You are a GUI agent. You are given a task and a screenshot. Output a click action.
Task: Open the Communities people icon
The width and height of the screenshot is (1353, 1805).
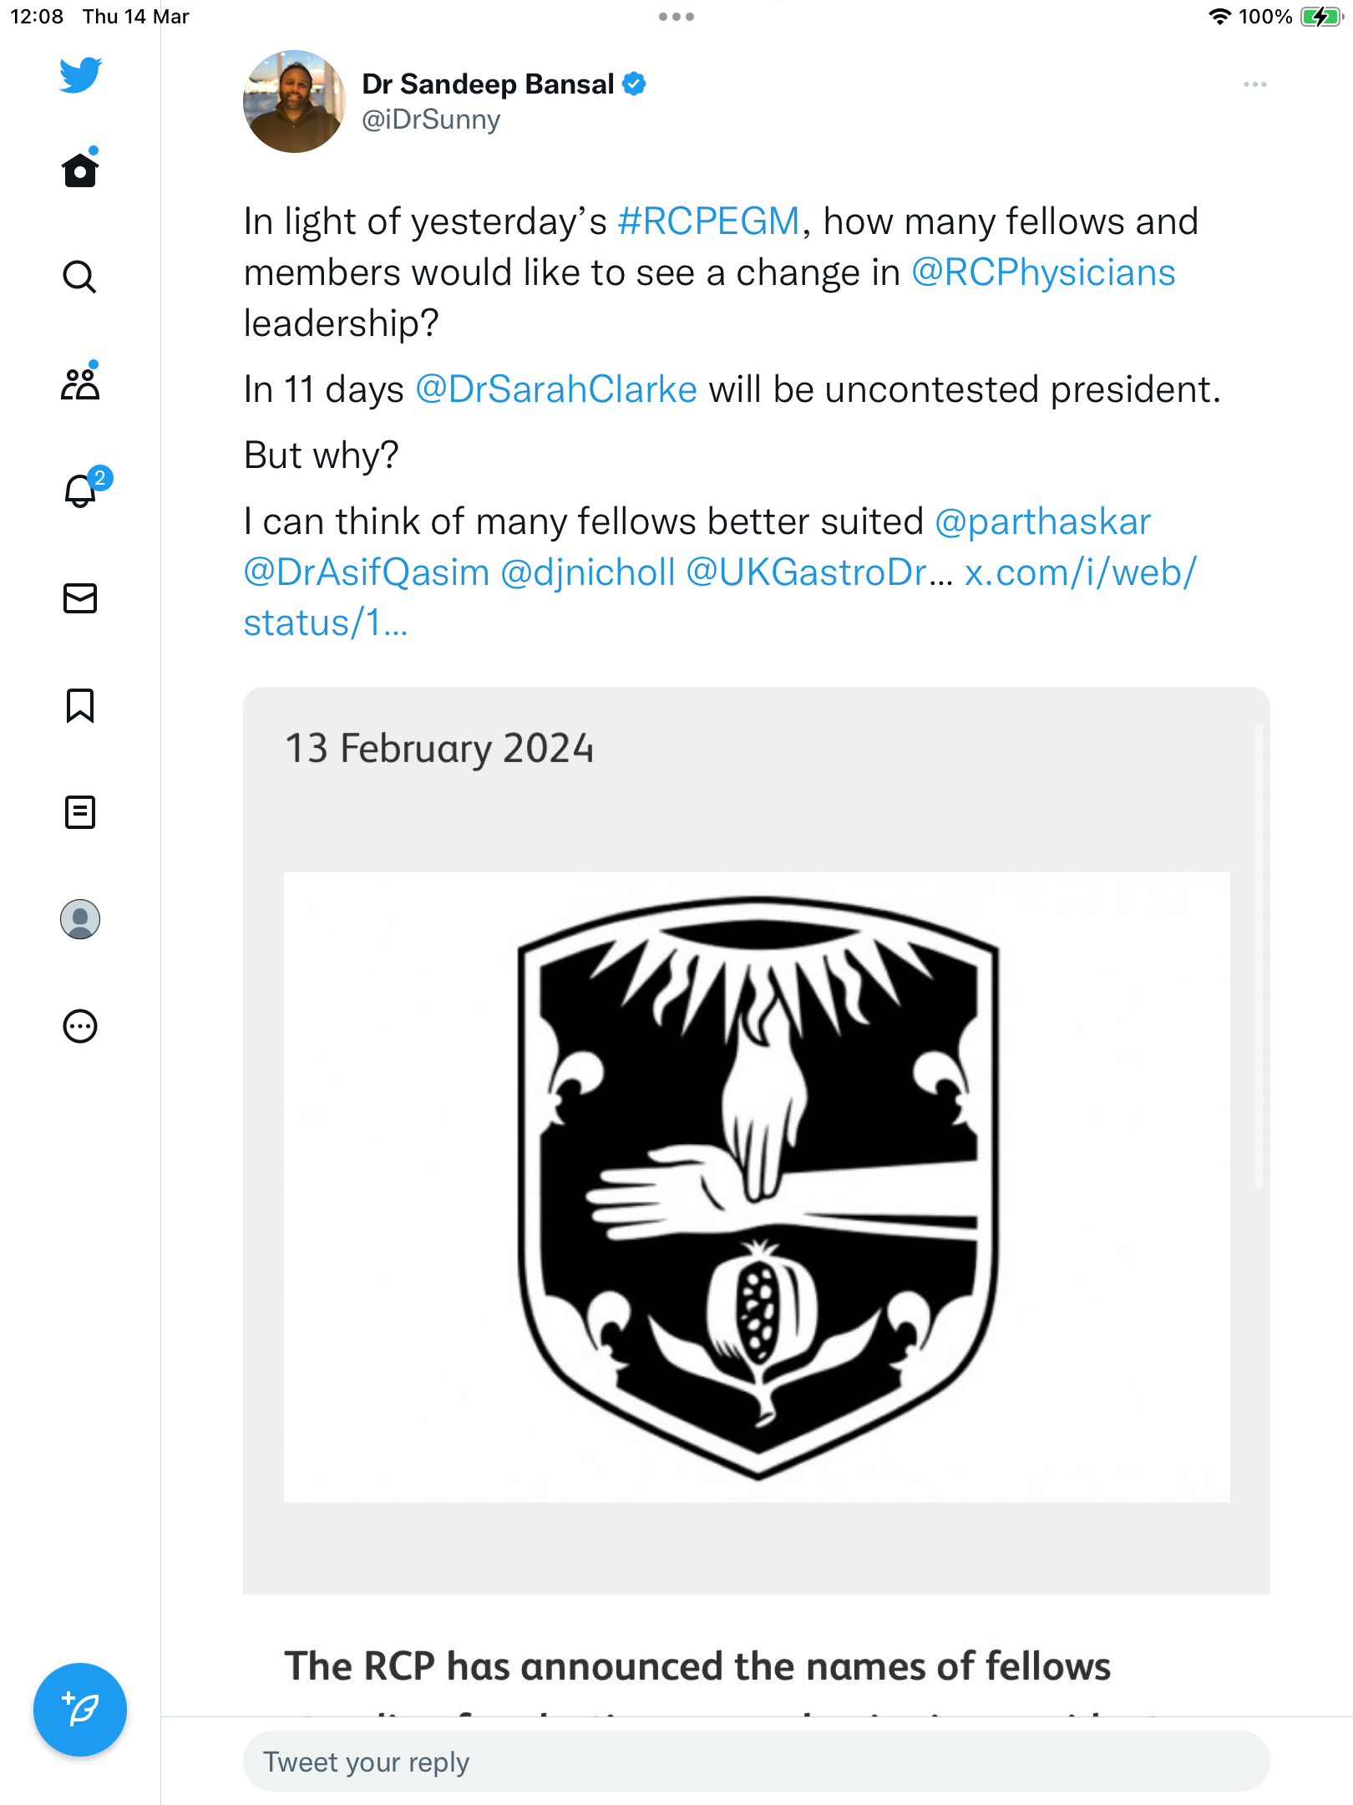pyautogui.click(x=80, y=383)
